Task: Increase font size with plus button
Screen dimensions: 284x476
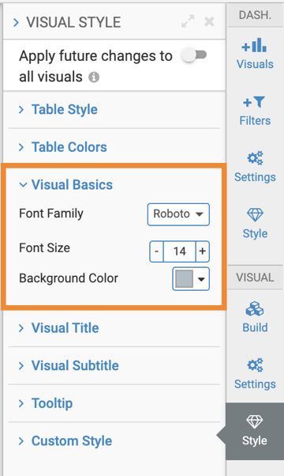Action: coord(203,251)
